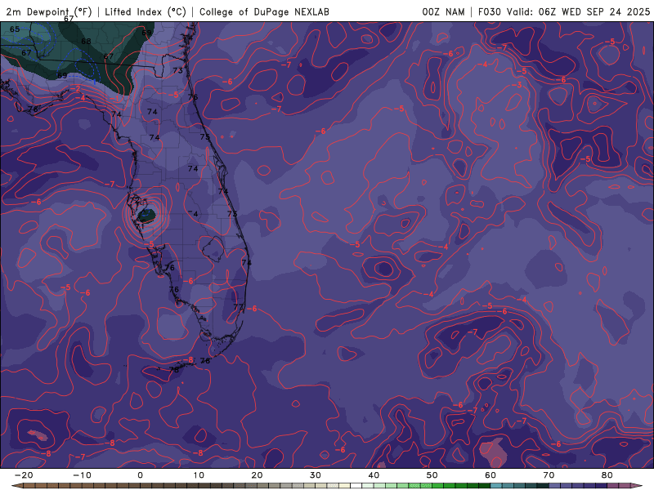Click the "2m Dewpoint (°F)" title text
The image size is (654, 490).
[x=49, y=11]
